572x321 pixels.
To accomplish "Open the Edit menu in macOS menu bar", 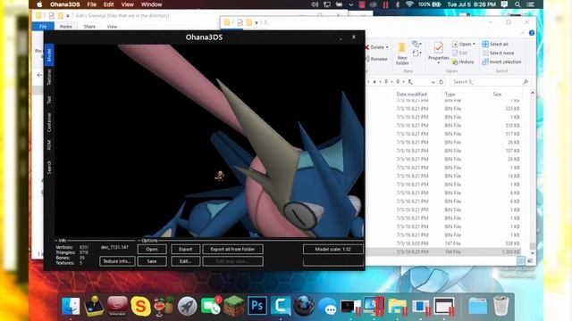I will click(108, 4).
